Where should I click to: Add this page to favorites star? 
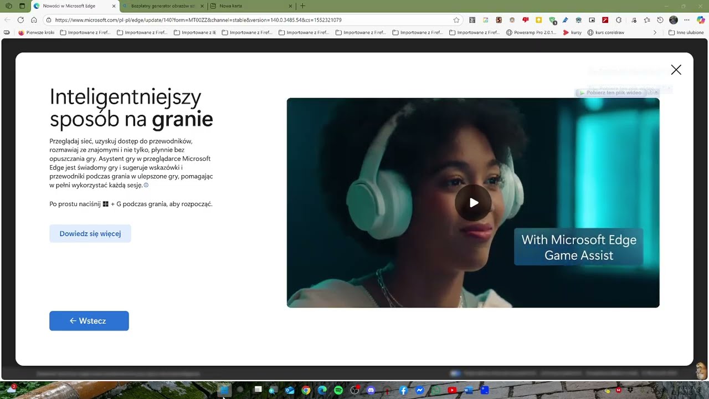[456, 20]
